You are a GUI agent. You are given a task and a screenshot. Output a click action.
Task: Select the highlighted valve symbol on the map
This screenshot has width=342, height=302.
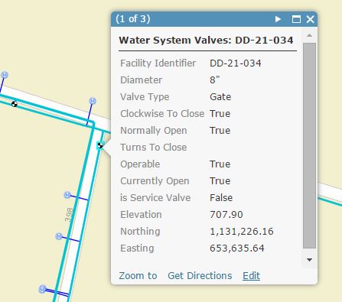point(100,145)
